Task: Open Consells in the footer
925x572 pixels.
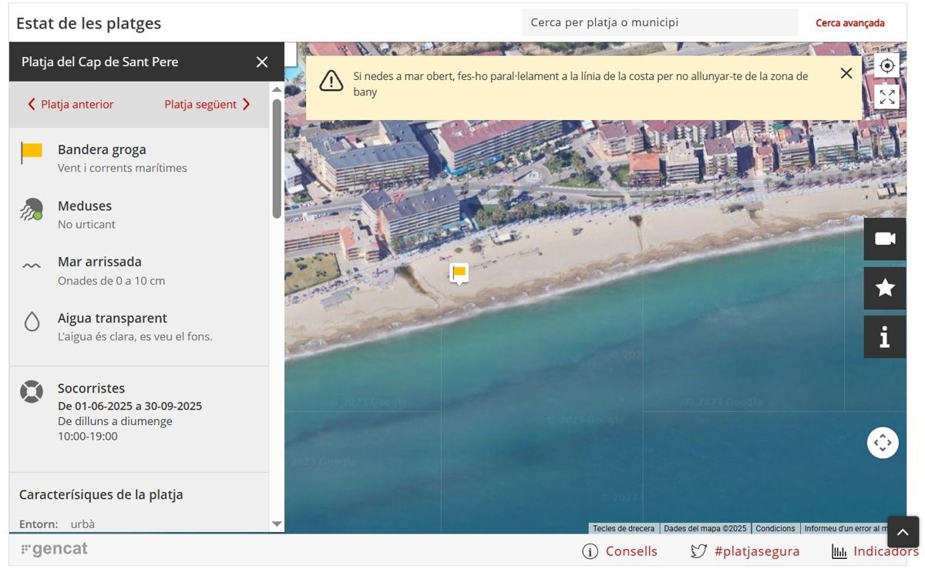Action: pos(622,551)
